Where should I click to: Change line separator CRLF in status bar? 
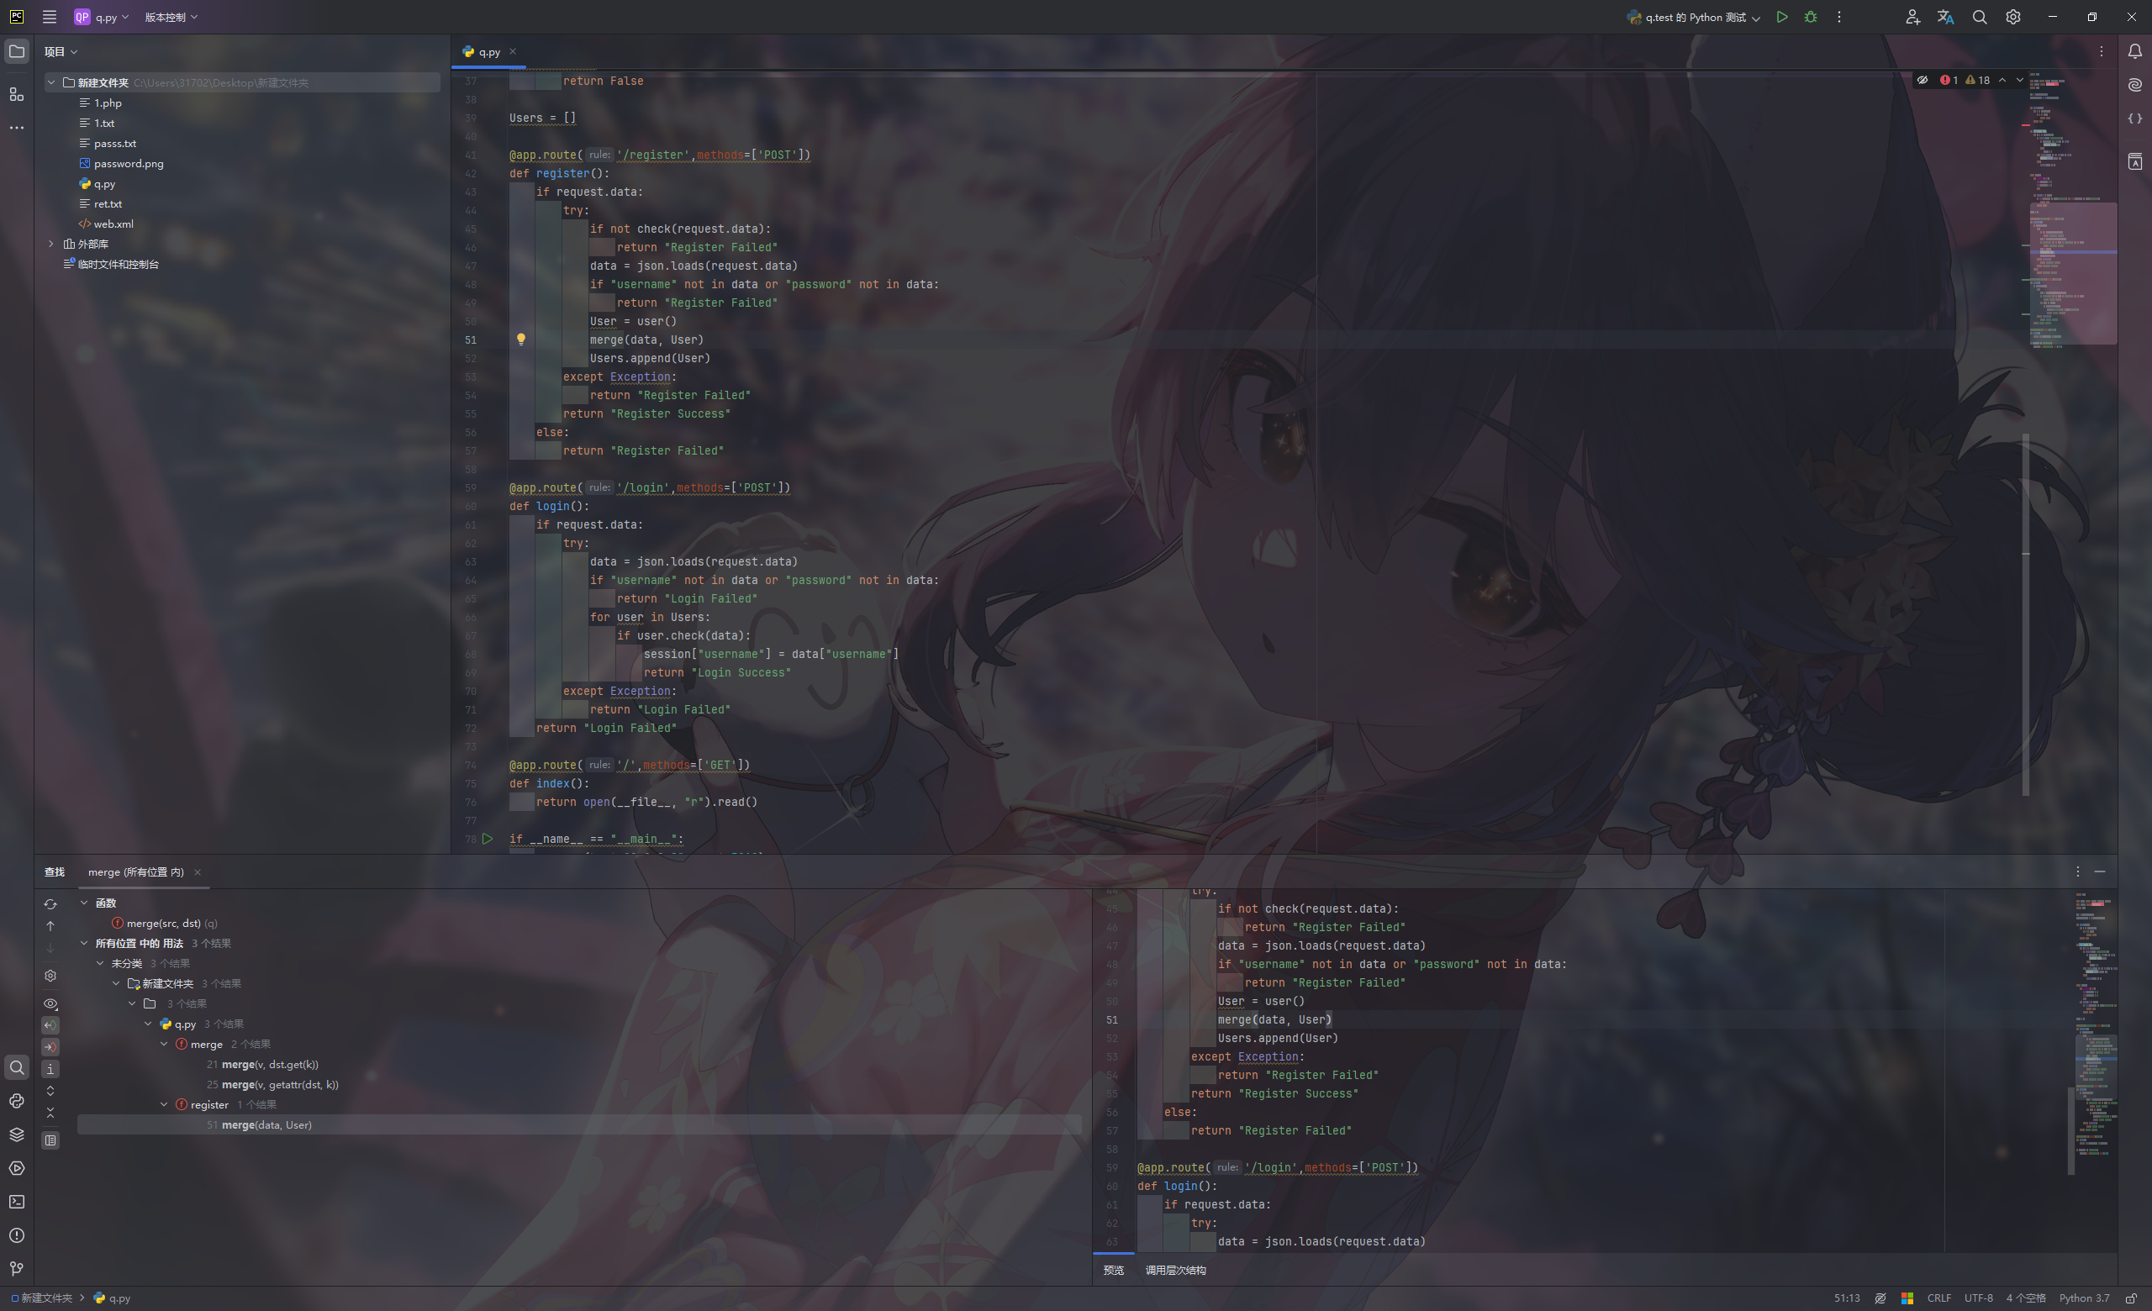[1938, 1298]
